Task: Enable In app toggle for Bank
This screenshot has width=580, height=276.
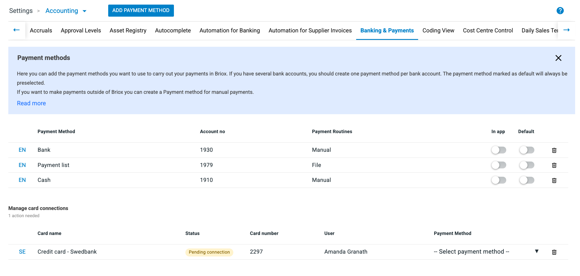Action: pyautogui.click(x=498, y=150)
